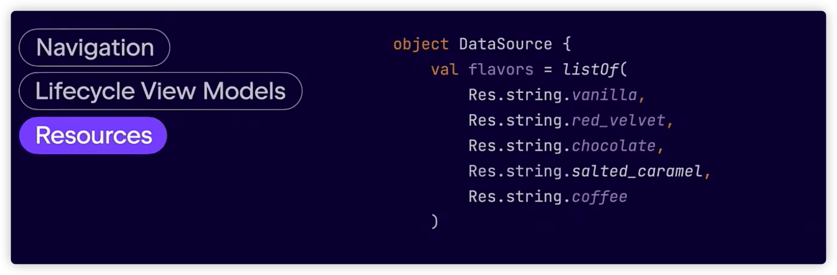
Task: Click 'Res' on the vanilla line
Action: tap(482, 95)
